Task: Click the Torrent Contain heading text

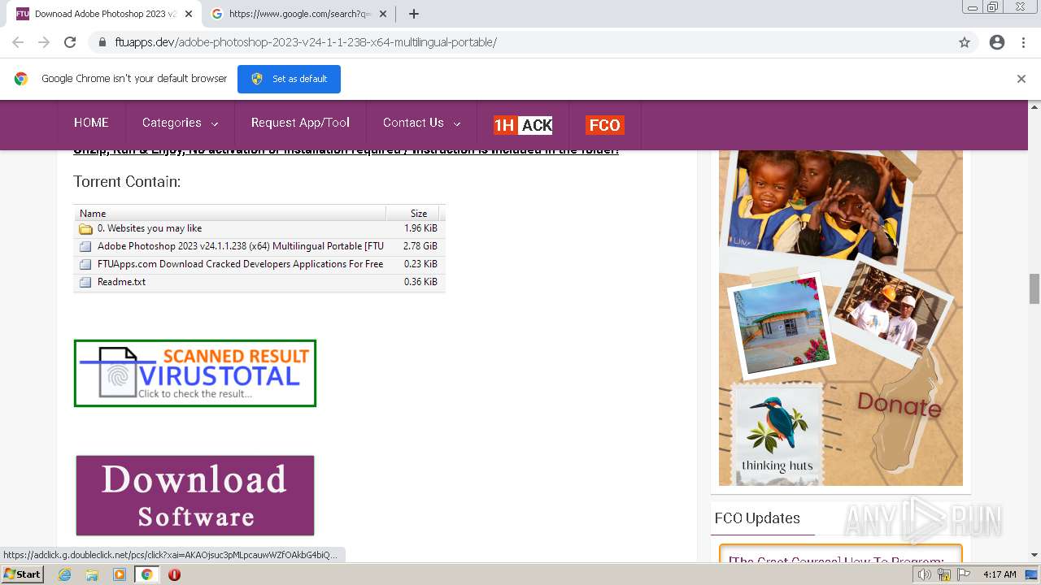Action: pos(127,181)
